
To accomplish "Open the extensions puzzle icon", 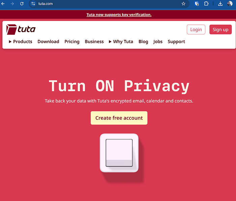I will [x=206, y=4].
